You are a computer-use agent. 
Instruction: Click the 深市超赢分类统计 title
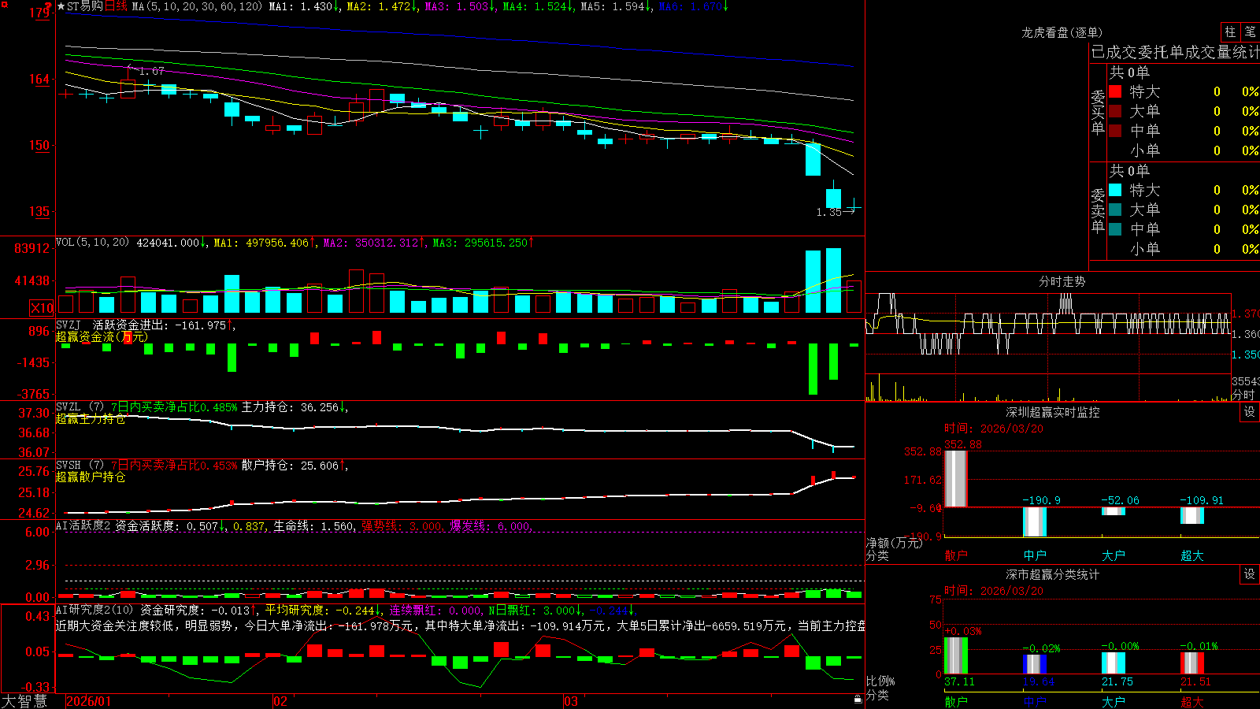[x=1052, y=574]
